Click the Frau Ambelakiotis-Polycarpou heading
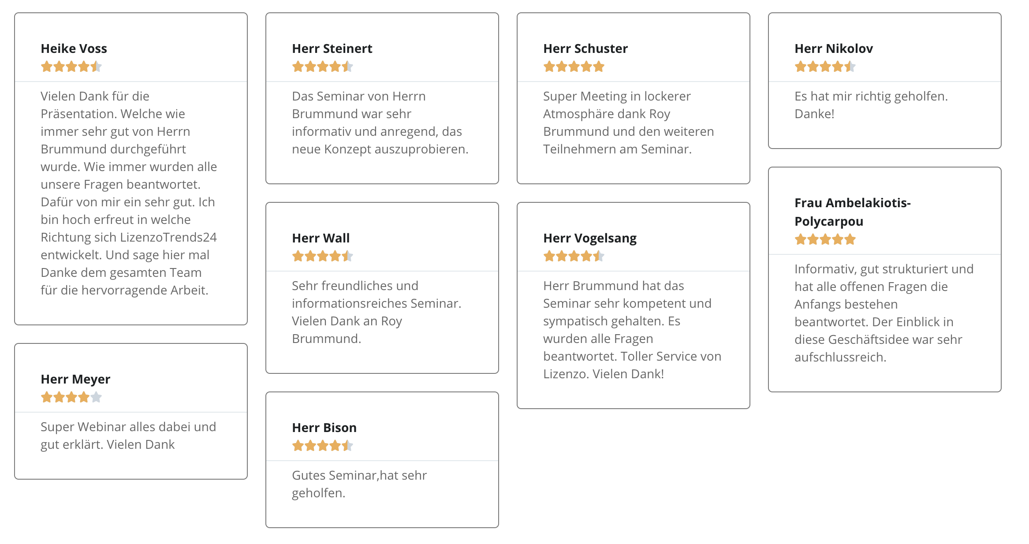This screenshot has width=1029, height=544. tap(853, 212)
